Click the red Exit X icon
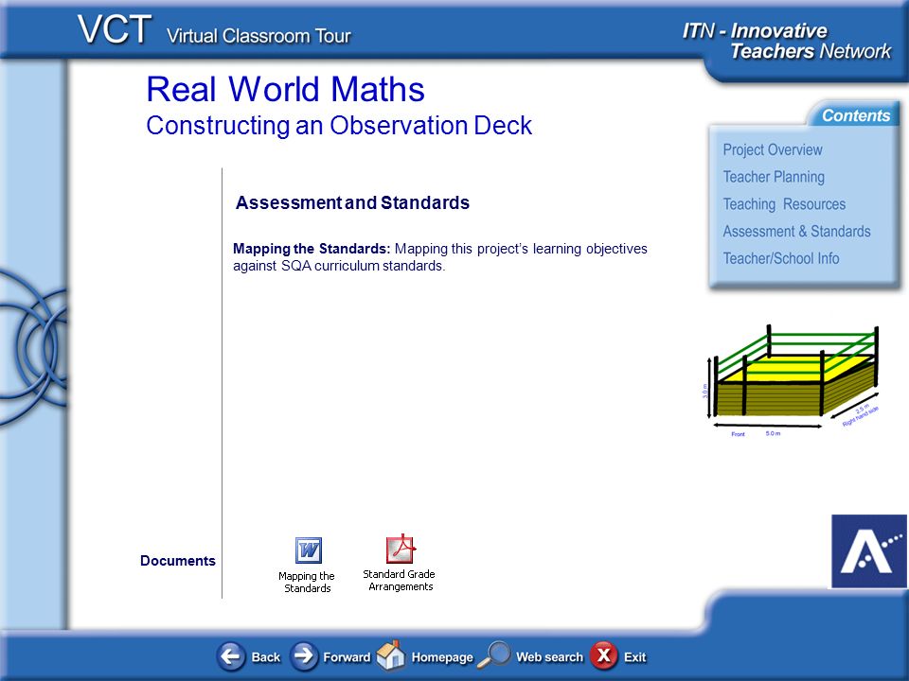The width and height of the screenshot is (909, 681). pos(603,656)
